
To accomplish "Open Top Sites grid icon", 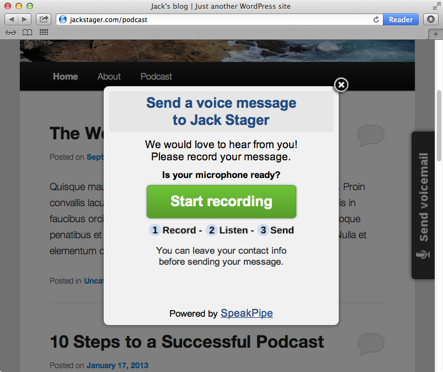I will pyautogui.click(x=44, y=33).
